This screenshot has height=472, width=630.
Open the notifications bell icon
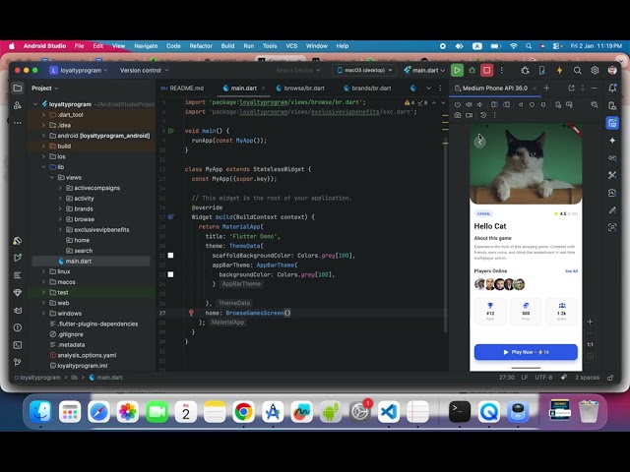tap(612, 88)
